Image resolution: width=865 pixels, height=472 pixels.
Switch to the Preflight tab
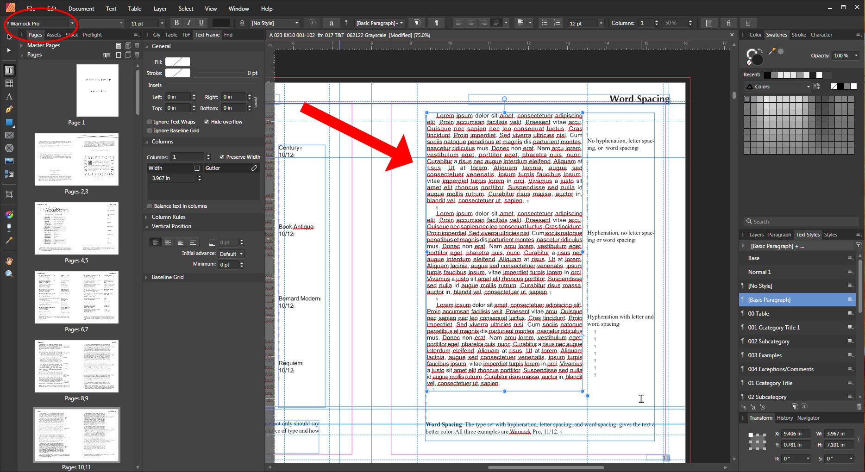pos(92,34)
